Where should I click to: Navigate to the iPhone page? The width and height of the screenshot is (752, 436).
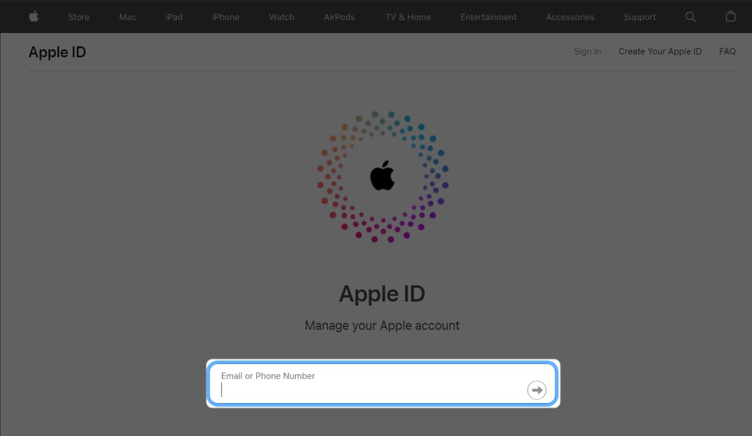pos(225,17)
